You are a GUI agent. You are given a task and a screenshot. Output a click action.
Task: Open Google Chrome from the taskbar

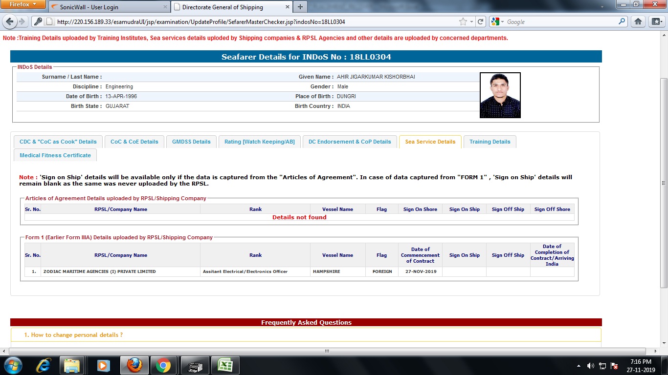click(163, 365)
